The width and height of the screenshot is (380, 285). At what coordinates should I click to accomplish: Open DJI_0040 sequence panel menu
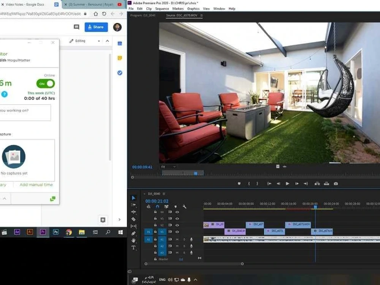click(x=164, y=194)
